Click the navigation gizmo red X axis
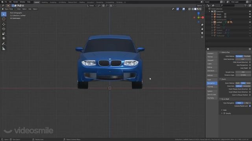252x141 pixels. click(x=203, y=17)
